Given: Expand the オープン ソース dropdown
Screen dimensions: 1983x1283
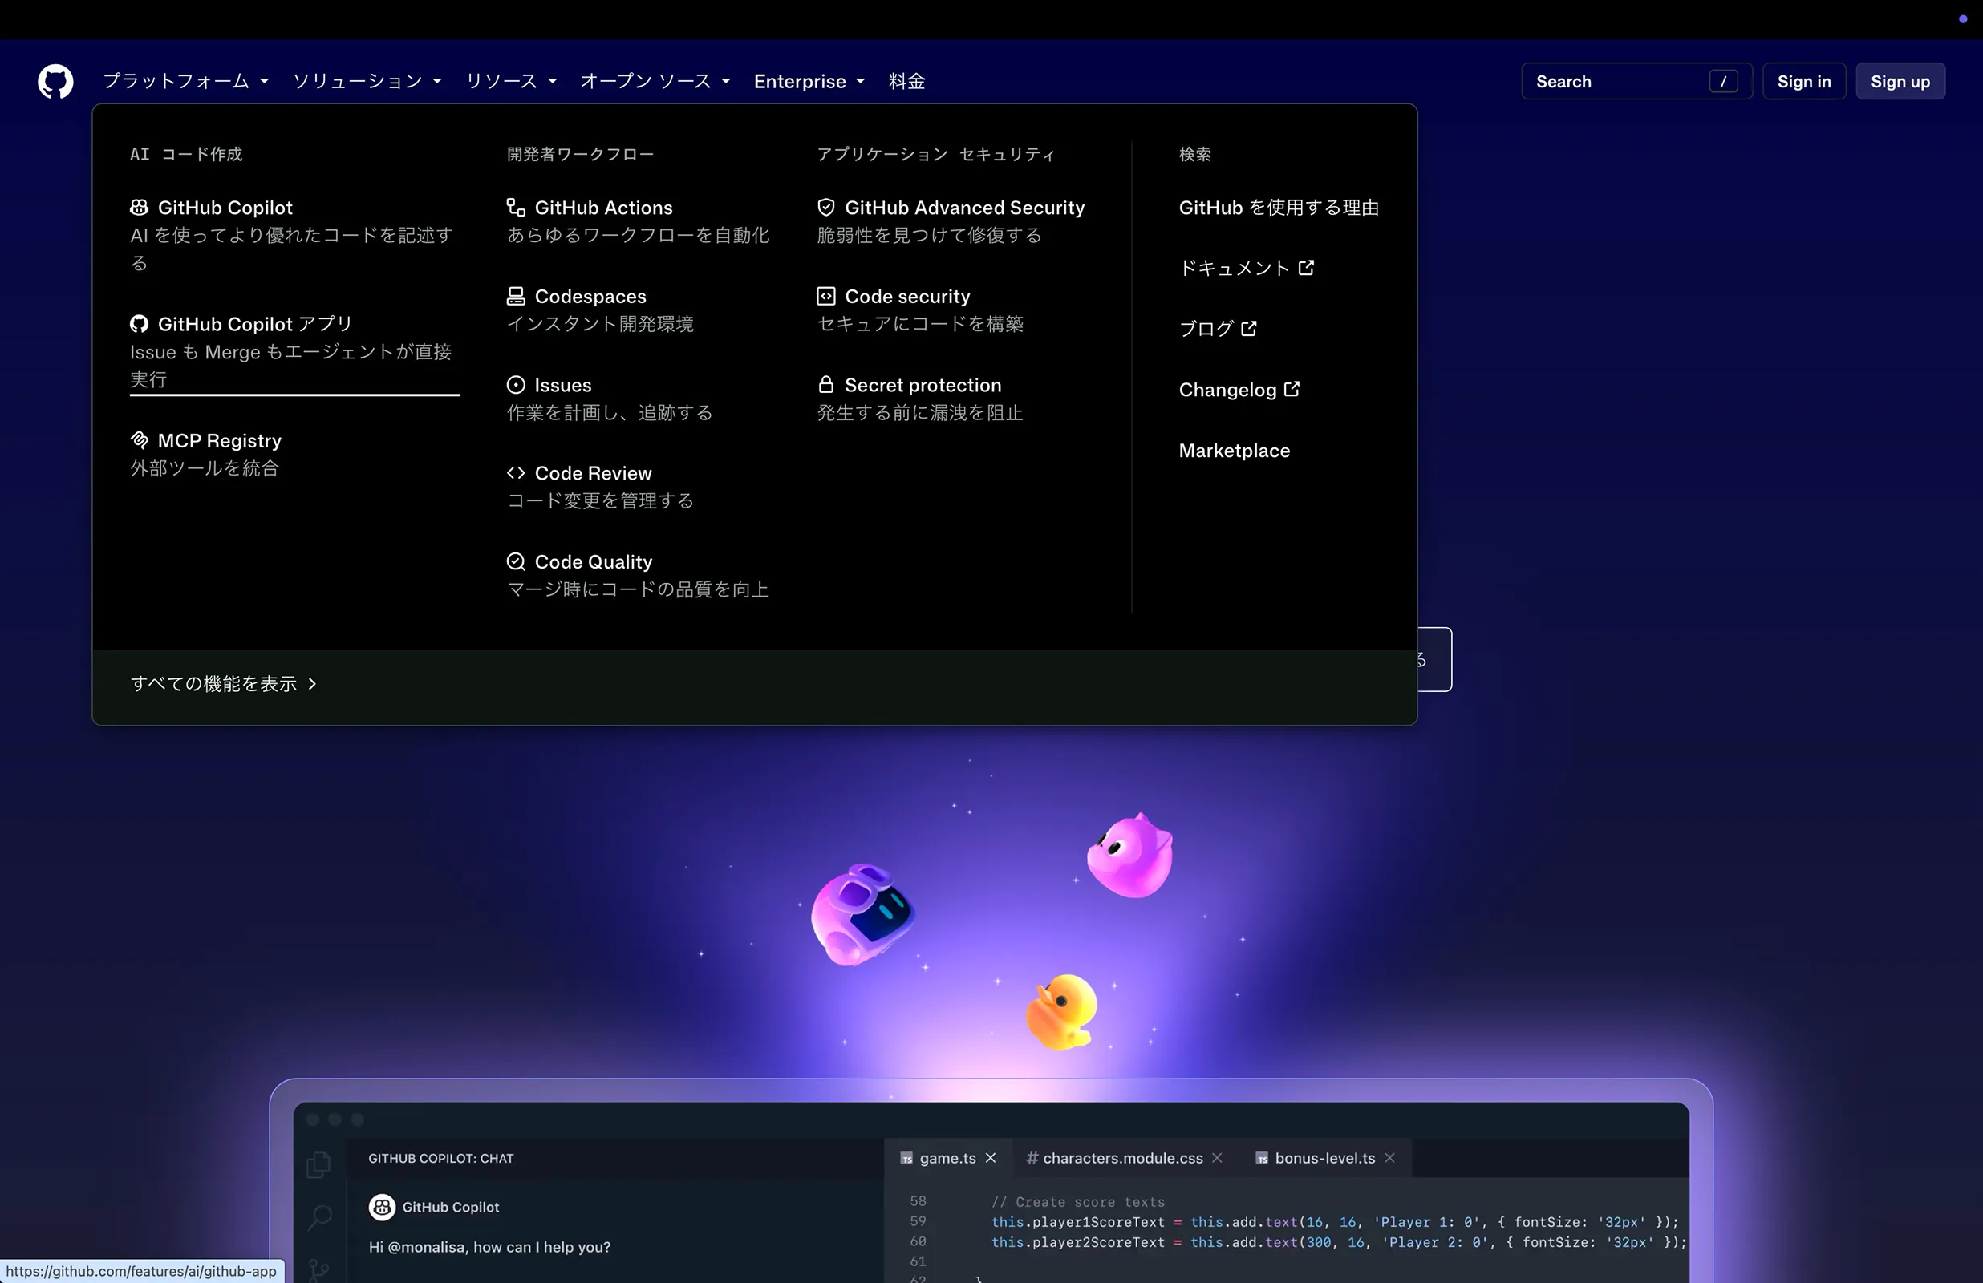Looking at the screenshot, I should point(655,81).
